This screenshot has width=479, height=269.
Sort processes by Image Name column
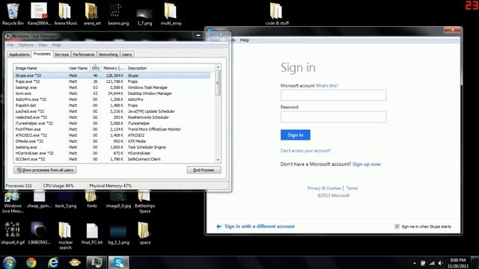click(40, 68)
